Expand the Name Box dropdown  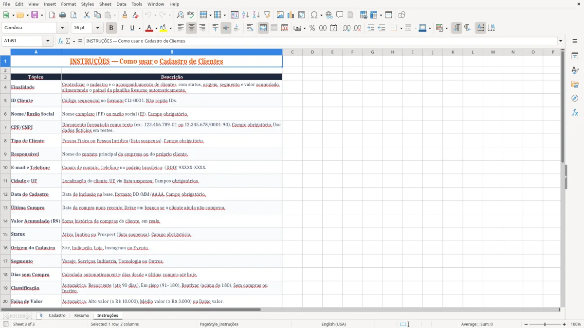pos(48,41)
